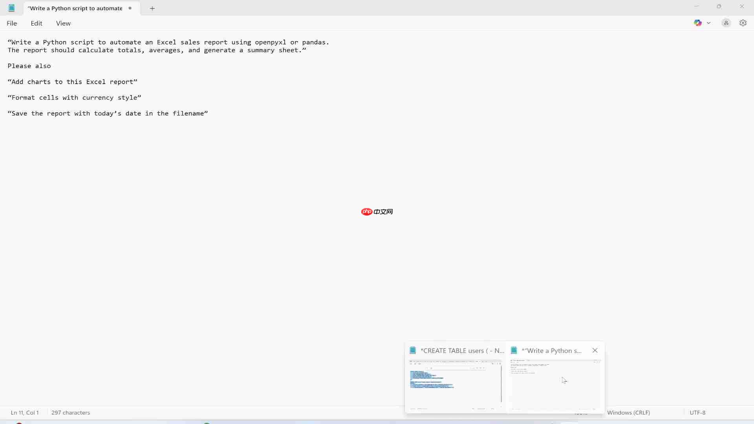Open the Copilot AI icon

pyautogui.click(x=697, y=23)
